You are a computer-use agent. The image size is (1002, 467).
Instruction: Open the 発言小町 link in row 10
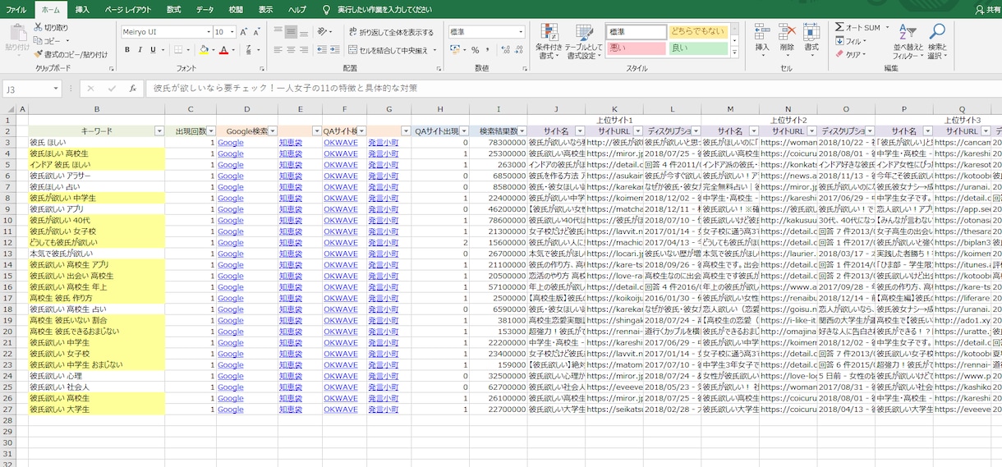(383, 220)
